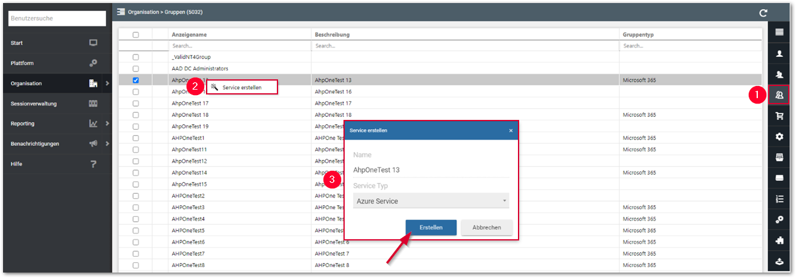
Task: Focus the Benutzersuche search field
Action: click(58, 18)
